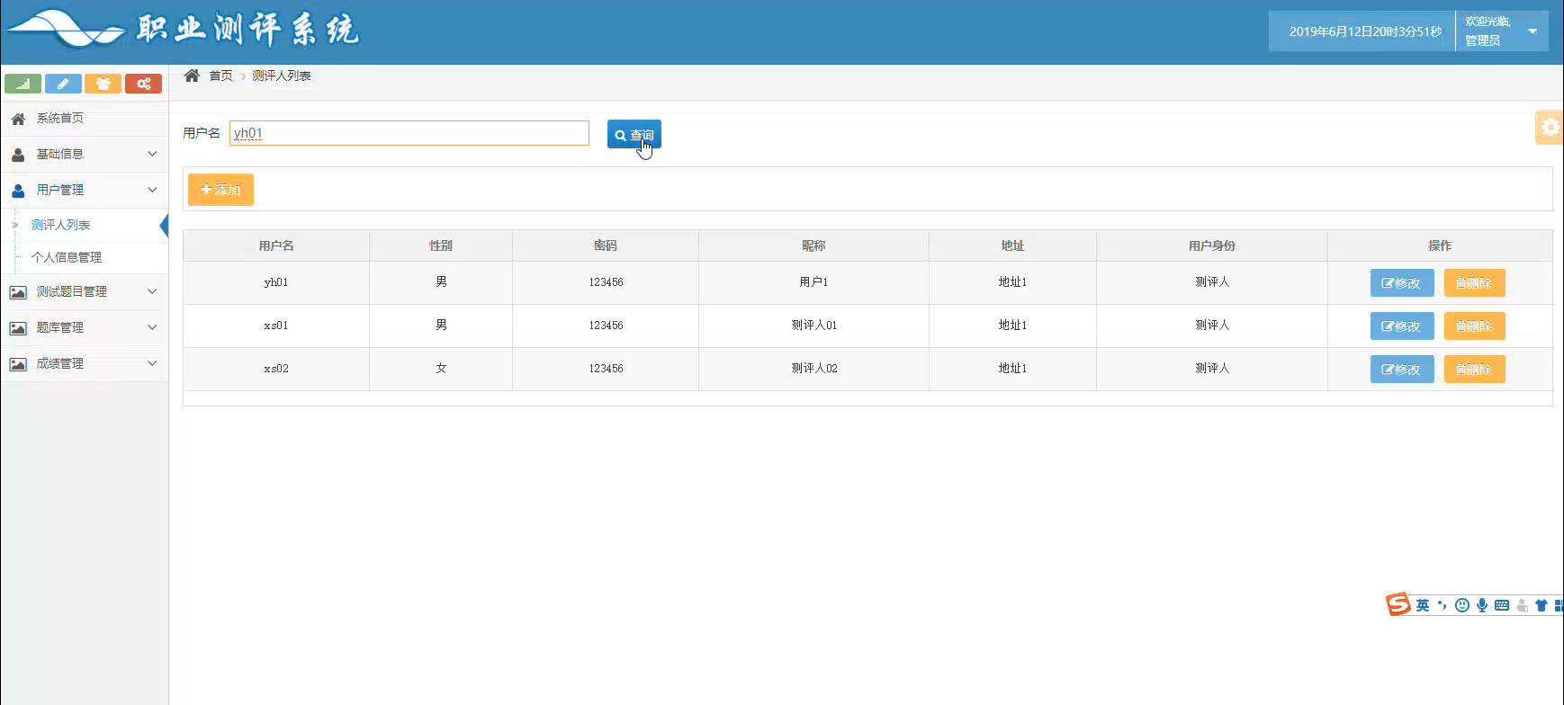Open the Sogou emoji smiley icon
Screen dimensions: 1564x705
(1462, 605)
